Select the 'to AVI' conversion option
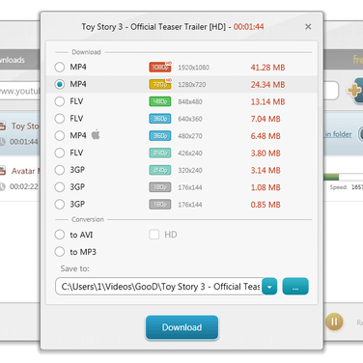 (x=60, y=235)
